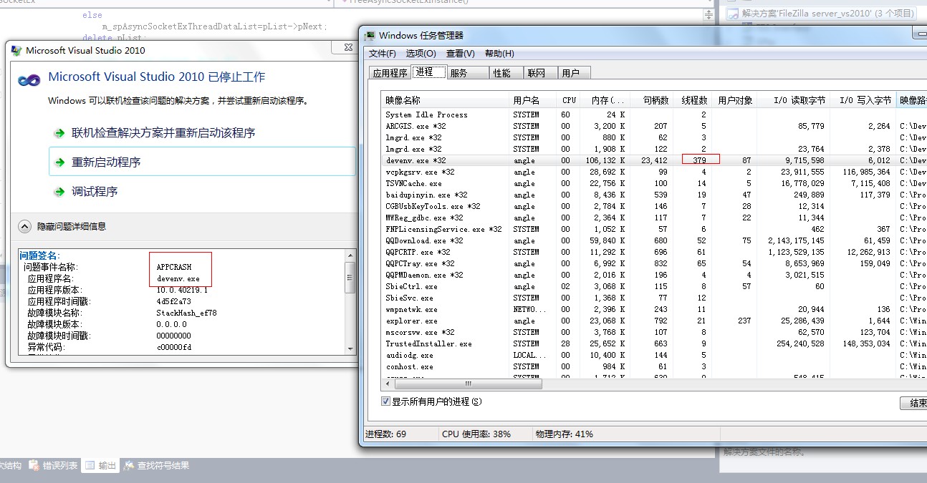Sort by CPU column header
Screen dimensions: 927x483
pos(569,100)
